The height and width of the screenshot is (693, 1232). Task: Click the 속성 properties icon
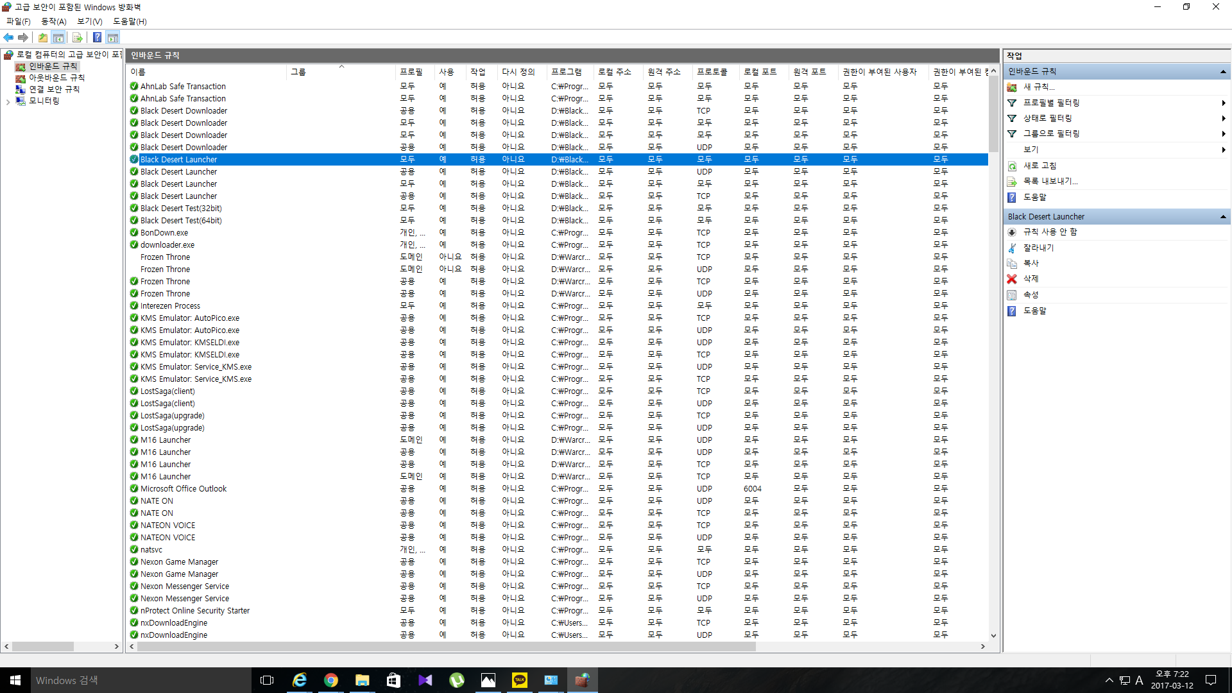tap(1012, 295)
